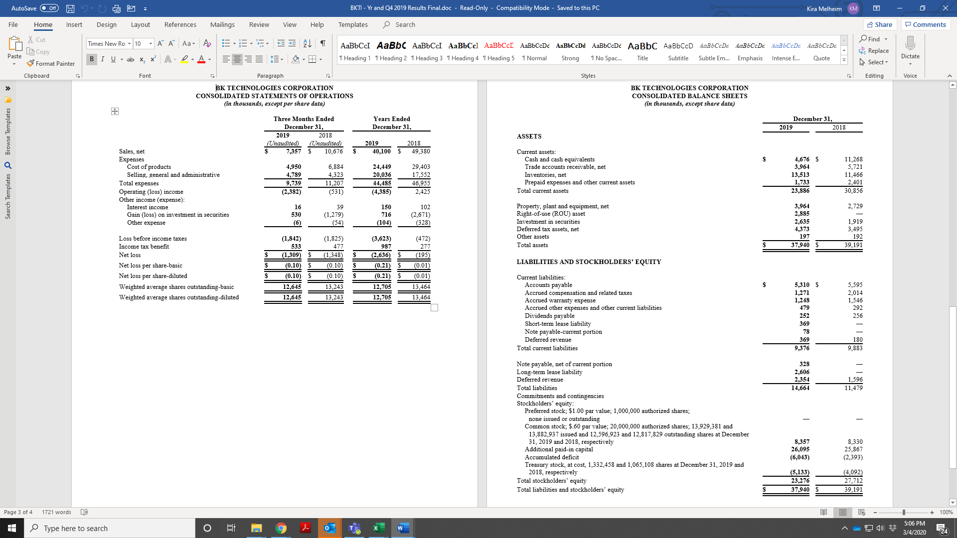Click Web Layout view icon
Viewport: 957px width, 538px height.
pos(861,512)
